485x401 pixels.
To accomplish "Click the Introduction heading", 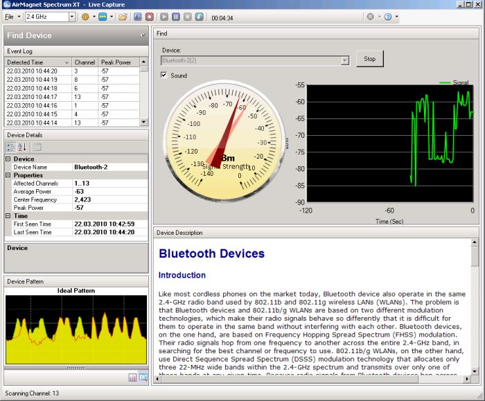I will [x=182, y=275].
